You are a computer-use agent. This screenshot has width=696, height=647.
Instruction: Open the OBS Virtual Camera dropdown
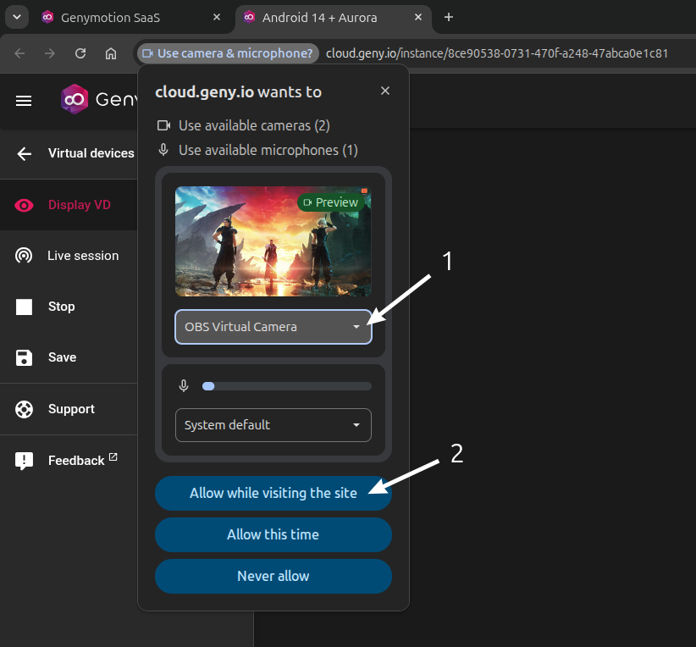[x=273, y=327]
